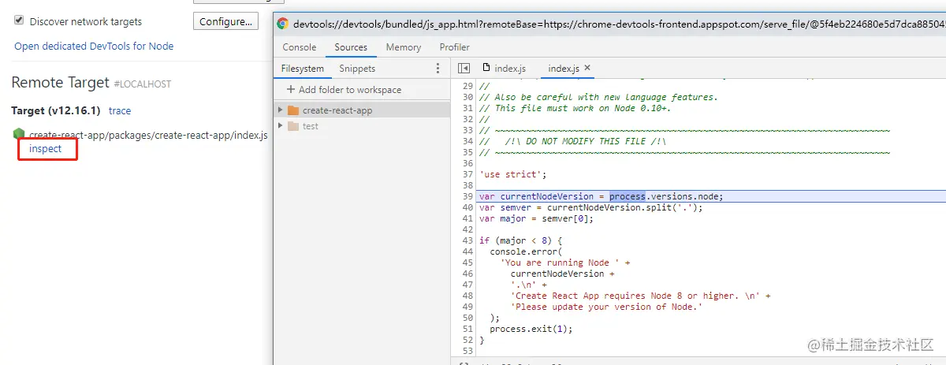Toggle the hide navigator sidebar icon
Viewport: 946px width, 365px height.
(464, 69)
